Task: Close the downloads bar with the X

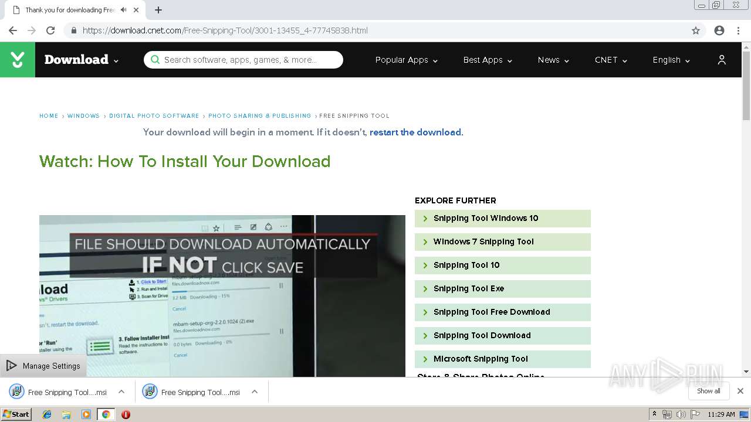Action: [740, 391]
